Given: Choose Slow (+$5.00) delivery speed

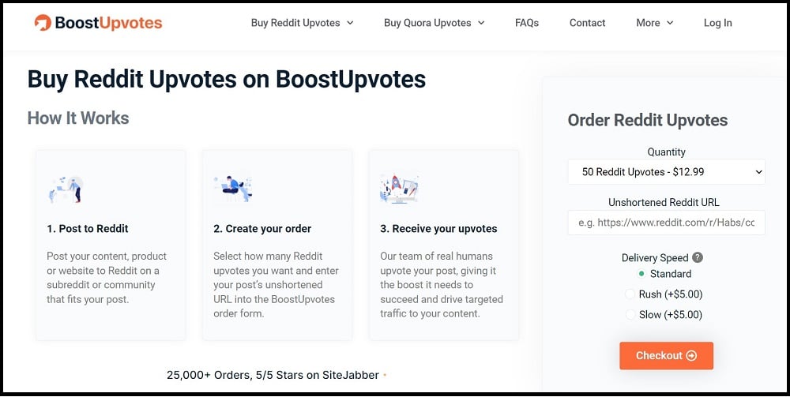Looking at the screenshot, I should (x=630, y=315).
